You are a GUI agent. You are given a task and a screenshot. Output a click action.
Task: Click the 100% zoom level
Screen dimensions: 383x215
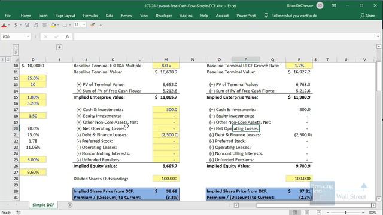click(x=372, y=213)
